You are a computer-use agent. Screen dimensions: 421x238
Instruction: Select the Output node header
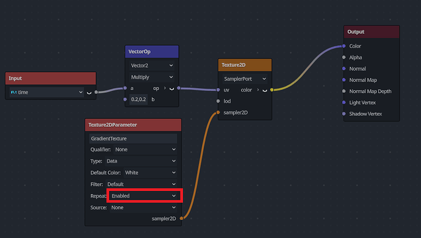pyautogui.click(x=372, y=32)
